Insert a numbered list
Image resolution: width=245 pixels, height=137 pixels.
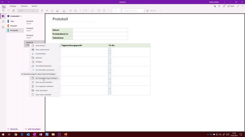pyautogui.click(x=92, y=11)
